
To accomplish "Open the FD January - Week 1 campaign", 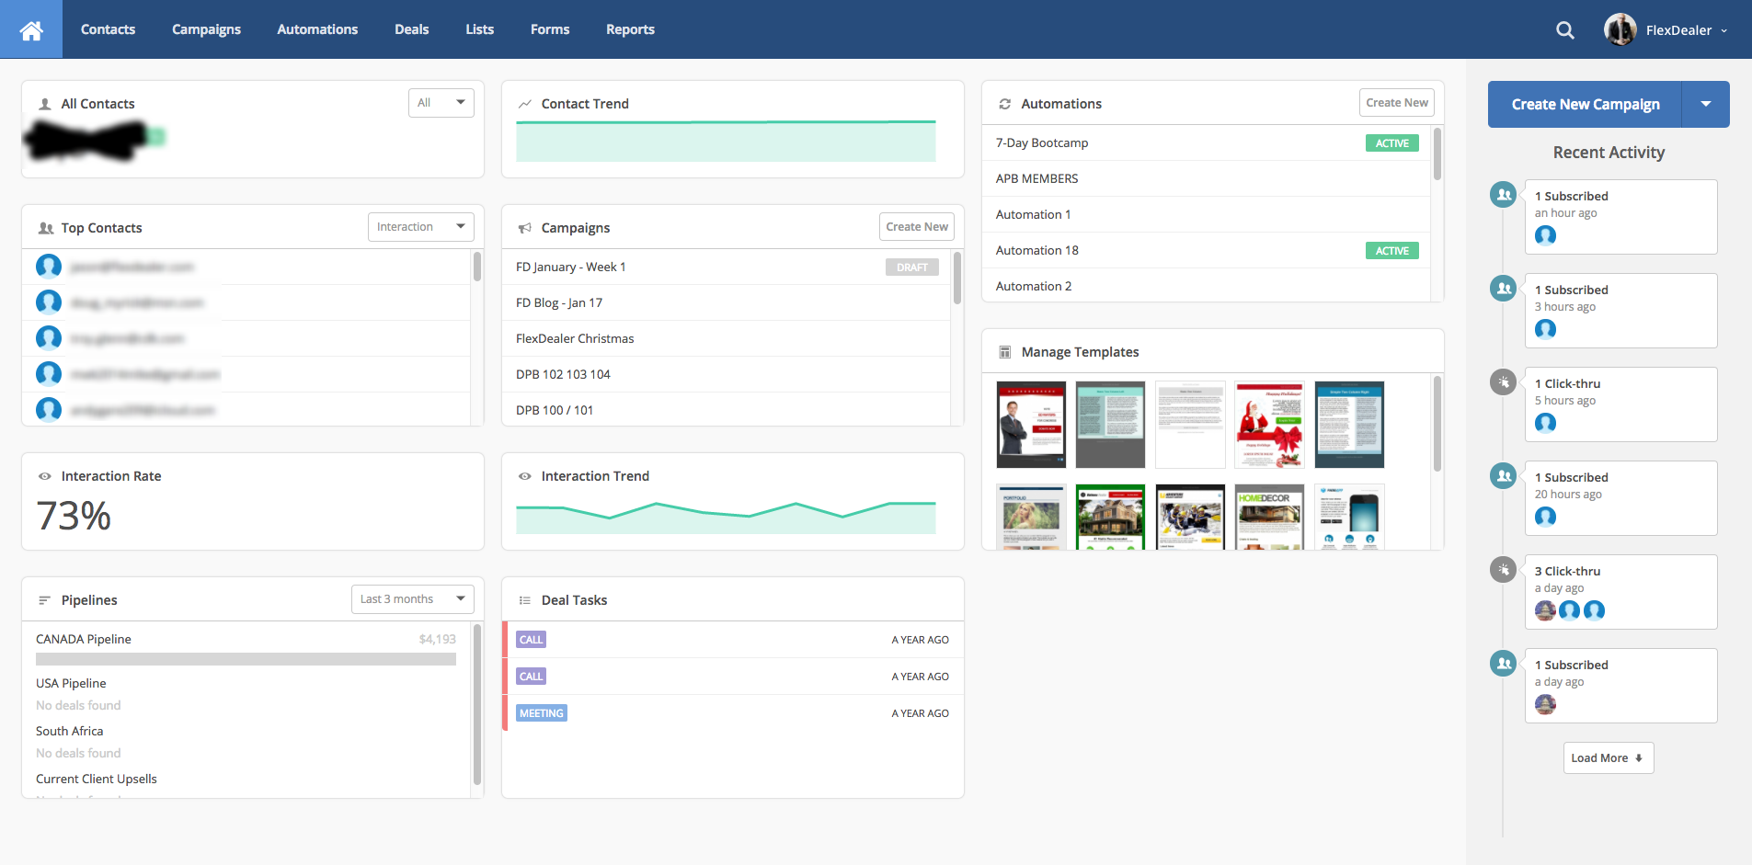I will click(x=571, y=267).
